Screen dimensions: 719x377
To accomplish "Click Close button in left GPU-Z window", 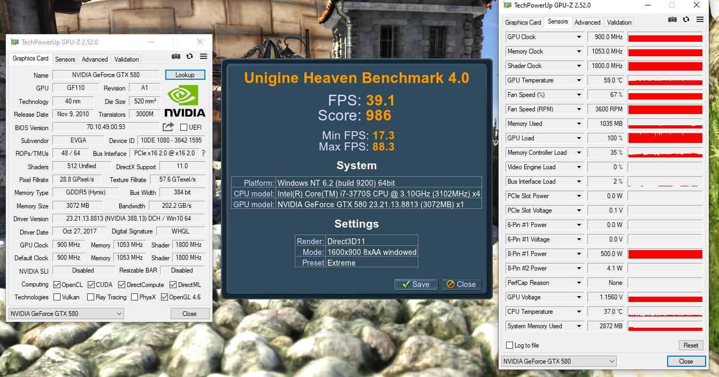I will [189, 314].
